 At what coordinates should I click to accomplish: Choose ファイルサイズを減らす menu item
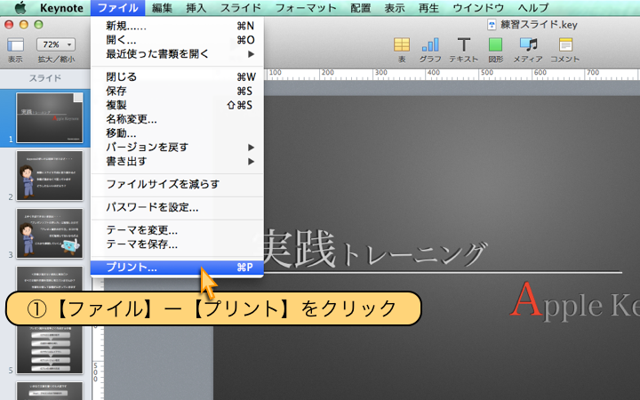pyautogui.click(x=177, y=185)
